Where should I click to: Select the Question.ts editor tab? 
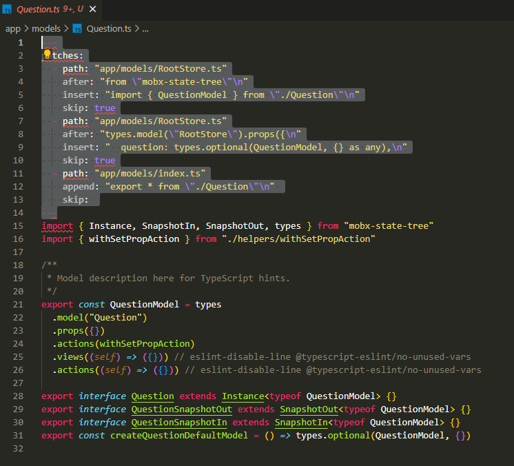(50, 9)
